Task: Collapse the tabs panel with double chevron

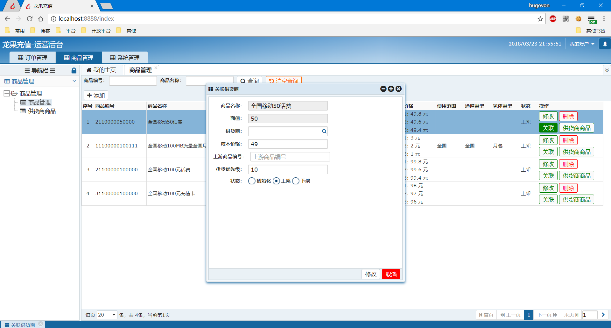Action: [x=607, y=70]
